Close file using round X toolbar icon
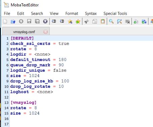 45,21
